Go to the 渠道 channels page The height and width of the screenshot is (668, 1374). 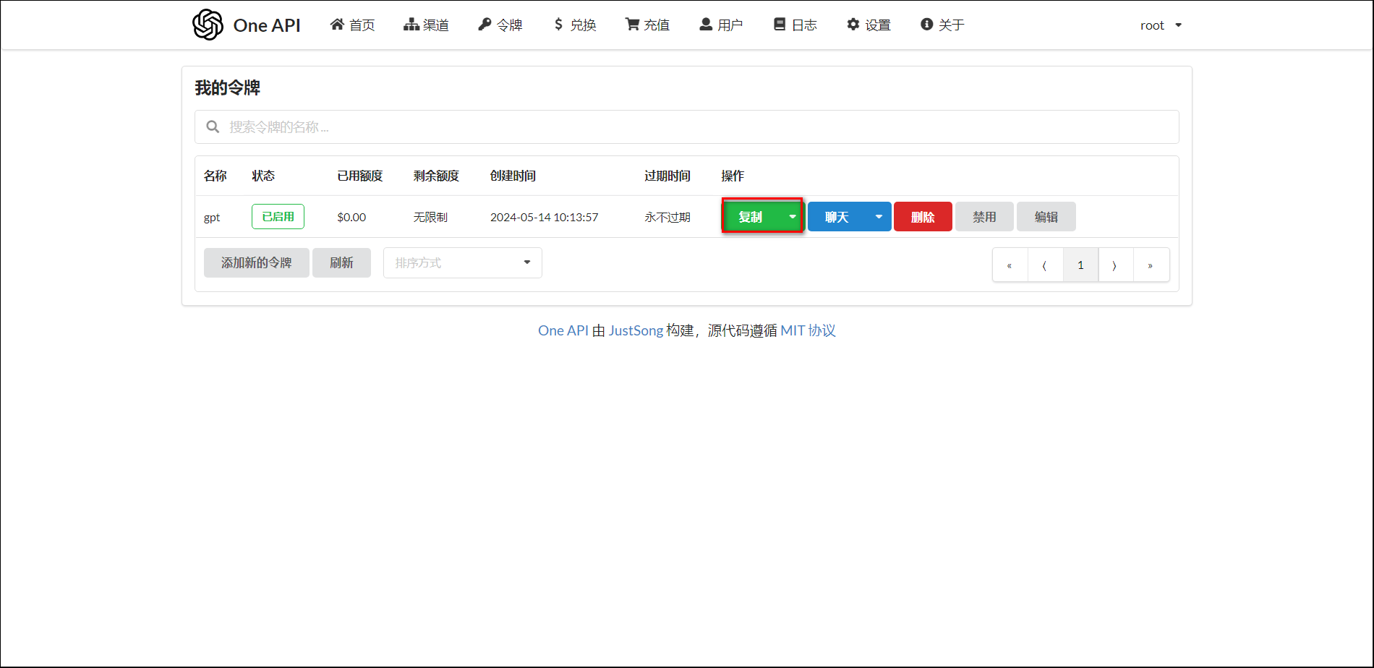click(426, 25)
